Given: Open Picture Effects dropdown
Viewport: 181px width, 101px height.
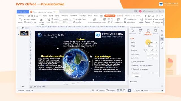Looking at the screenshot, I should click(118, 20).
